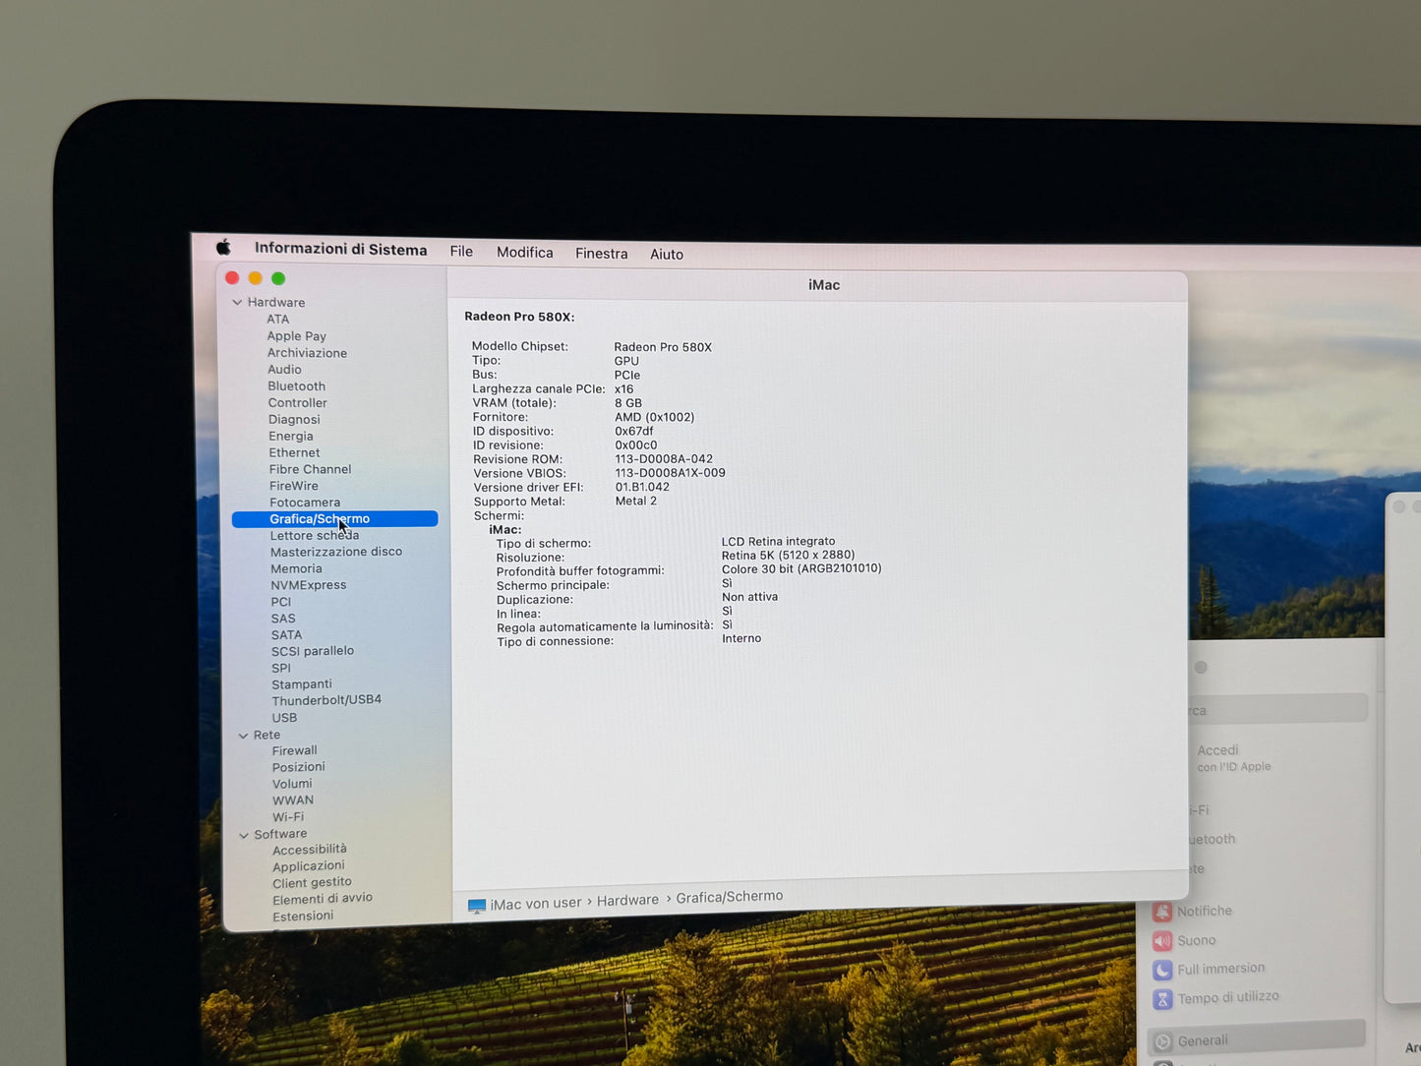Image resolution: width=1421 pixels, height=1066 pixels.
Task: Open Tempo di utilizzo icon in Settings
Action: [1162, 999]
